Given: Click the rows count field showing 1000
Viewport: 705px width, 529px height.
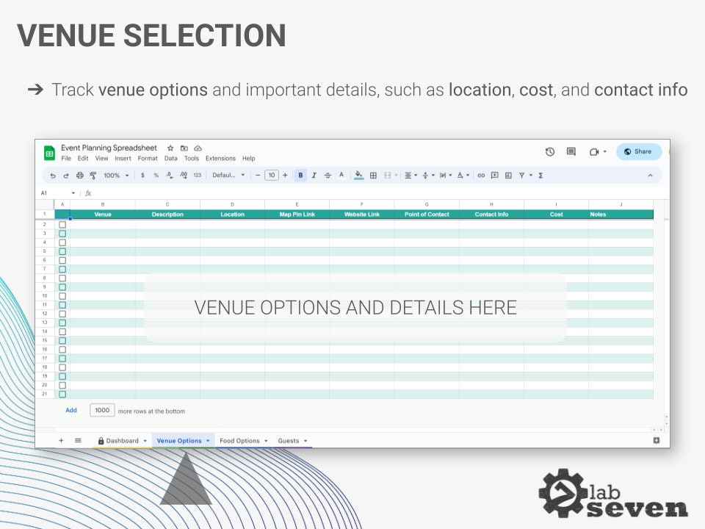Looking at the screenshot, I should click(x=102, y=410).
